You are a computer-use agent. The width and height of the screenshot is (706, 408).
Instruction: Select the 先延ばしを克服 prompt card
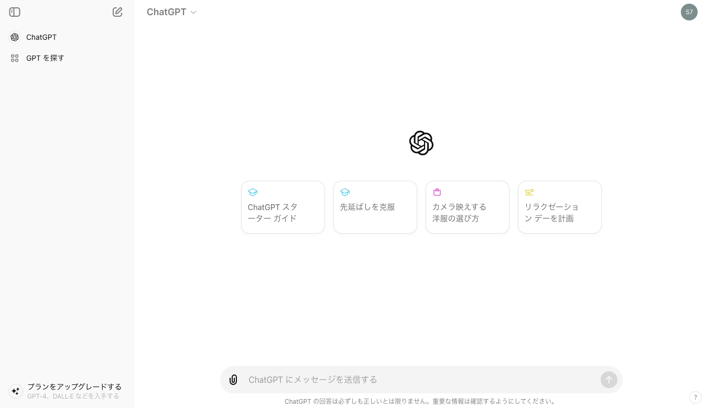pyautogui.click(x=375, y=207)
